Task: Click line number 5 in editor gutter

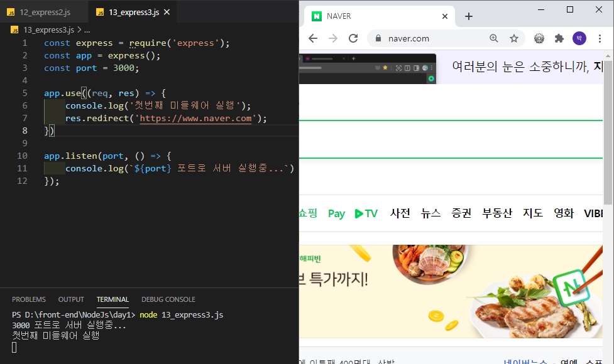Action: coord(25,93)
